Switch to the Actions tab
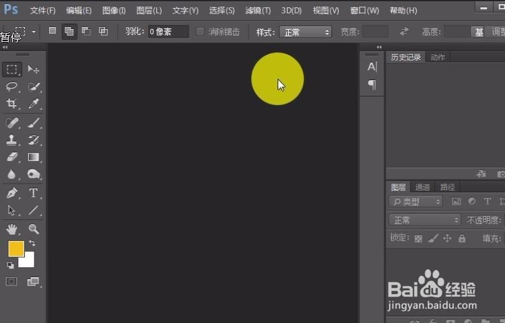The image size is (505, 323). (x=438, y=57)
